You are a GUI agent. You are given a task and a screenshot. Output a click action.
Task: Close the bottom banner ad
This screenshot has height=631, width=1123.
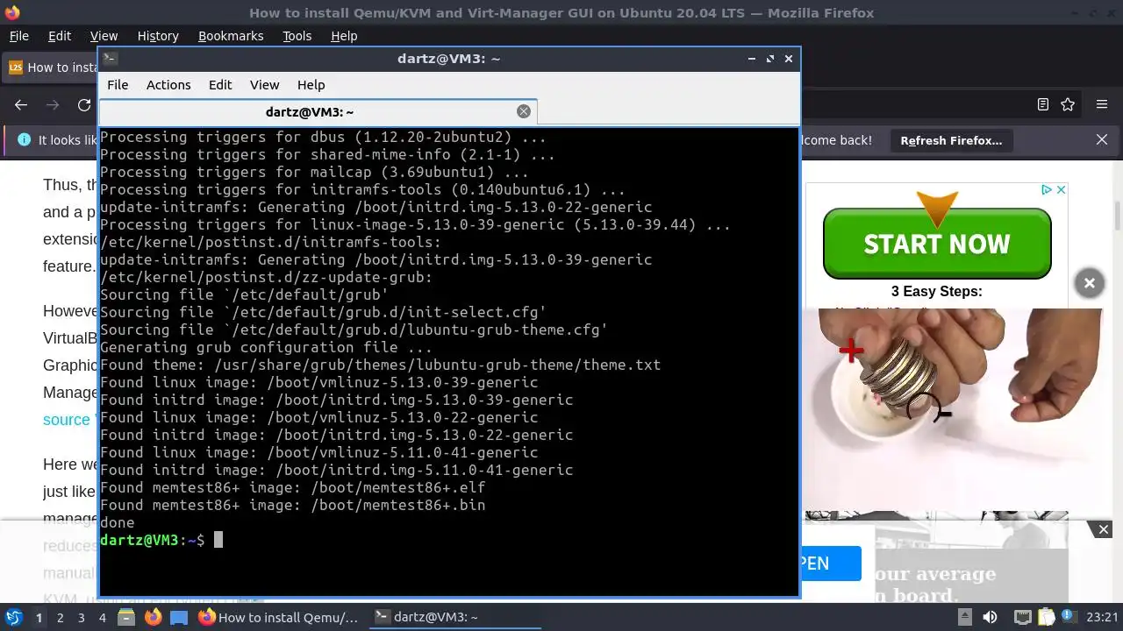pyautogui.click(x=1104, y=529)
